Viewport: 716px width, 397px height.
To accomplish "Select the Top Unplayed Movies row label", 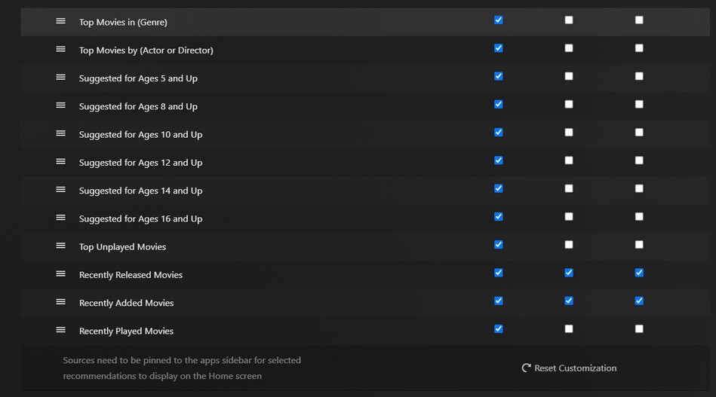I will (x=122, y=247).
